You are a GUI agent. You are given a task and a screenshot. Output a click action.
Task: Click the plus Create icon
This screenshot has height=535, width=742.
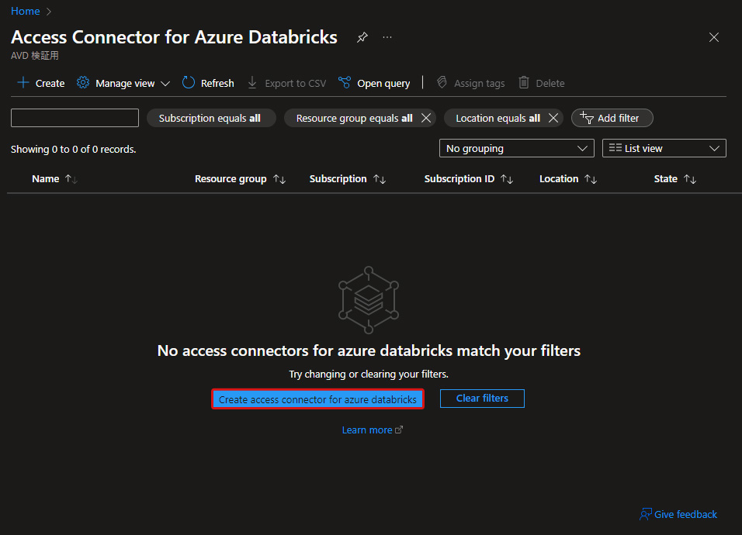tap(23, 83)
